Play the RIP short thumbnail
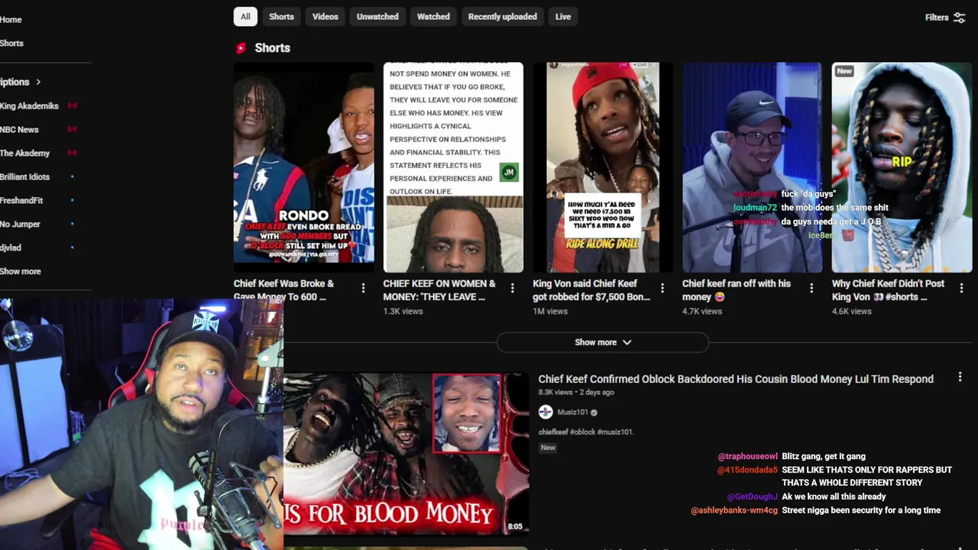Viewport: 978px width, 550px height. [902, 167]
